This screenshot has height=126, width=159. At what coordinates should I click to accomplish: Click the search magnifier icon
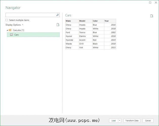(57, 15)
